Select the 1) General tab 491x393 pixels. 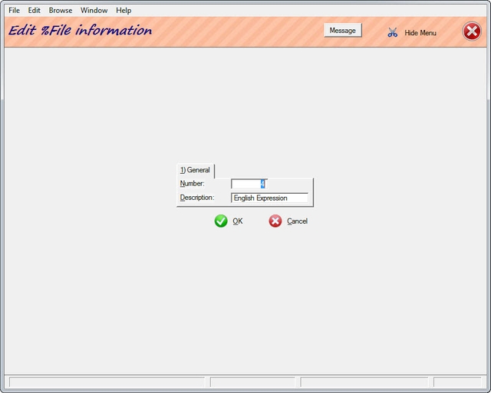tap(195, 170)
